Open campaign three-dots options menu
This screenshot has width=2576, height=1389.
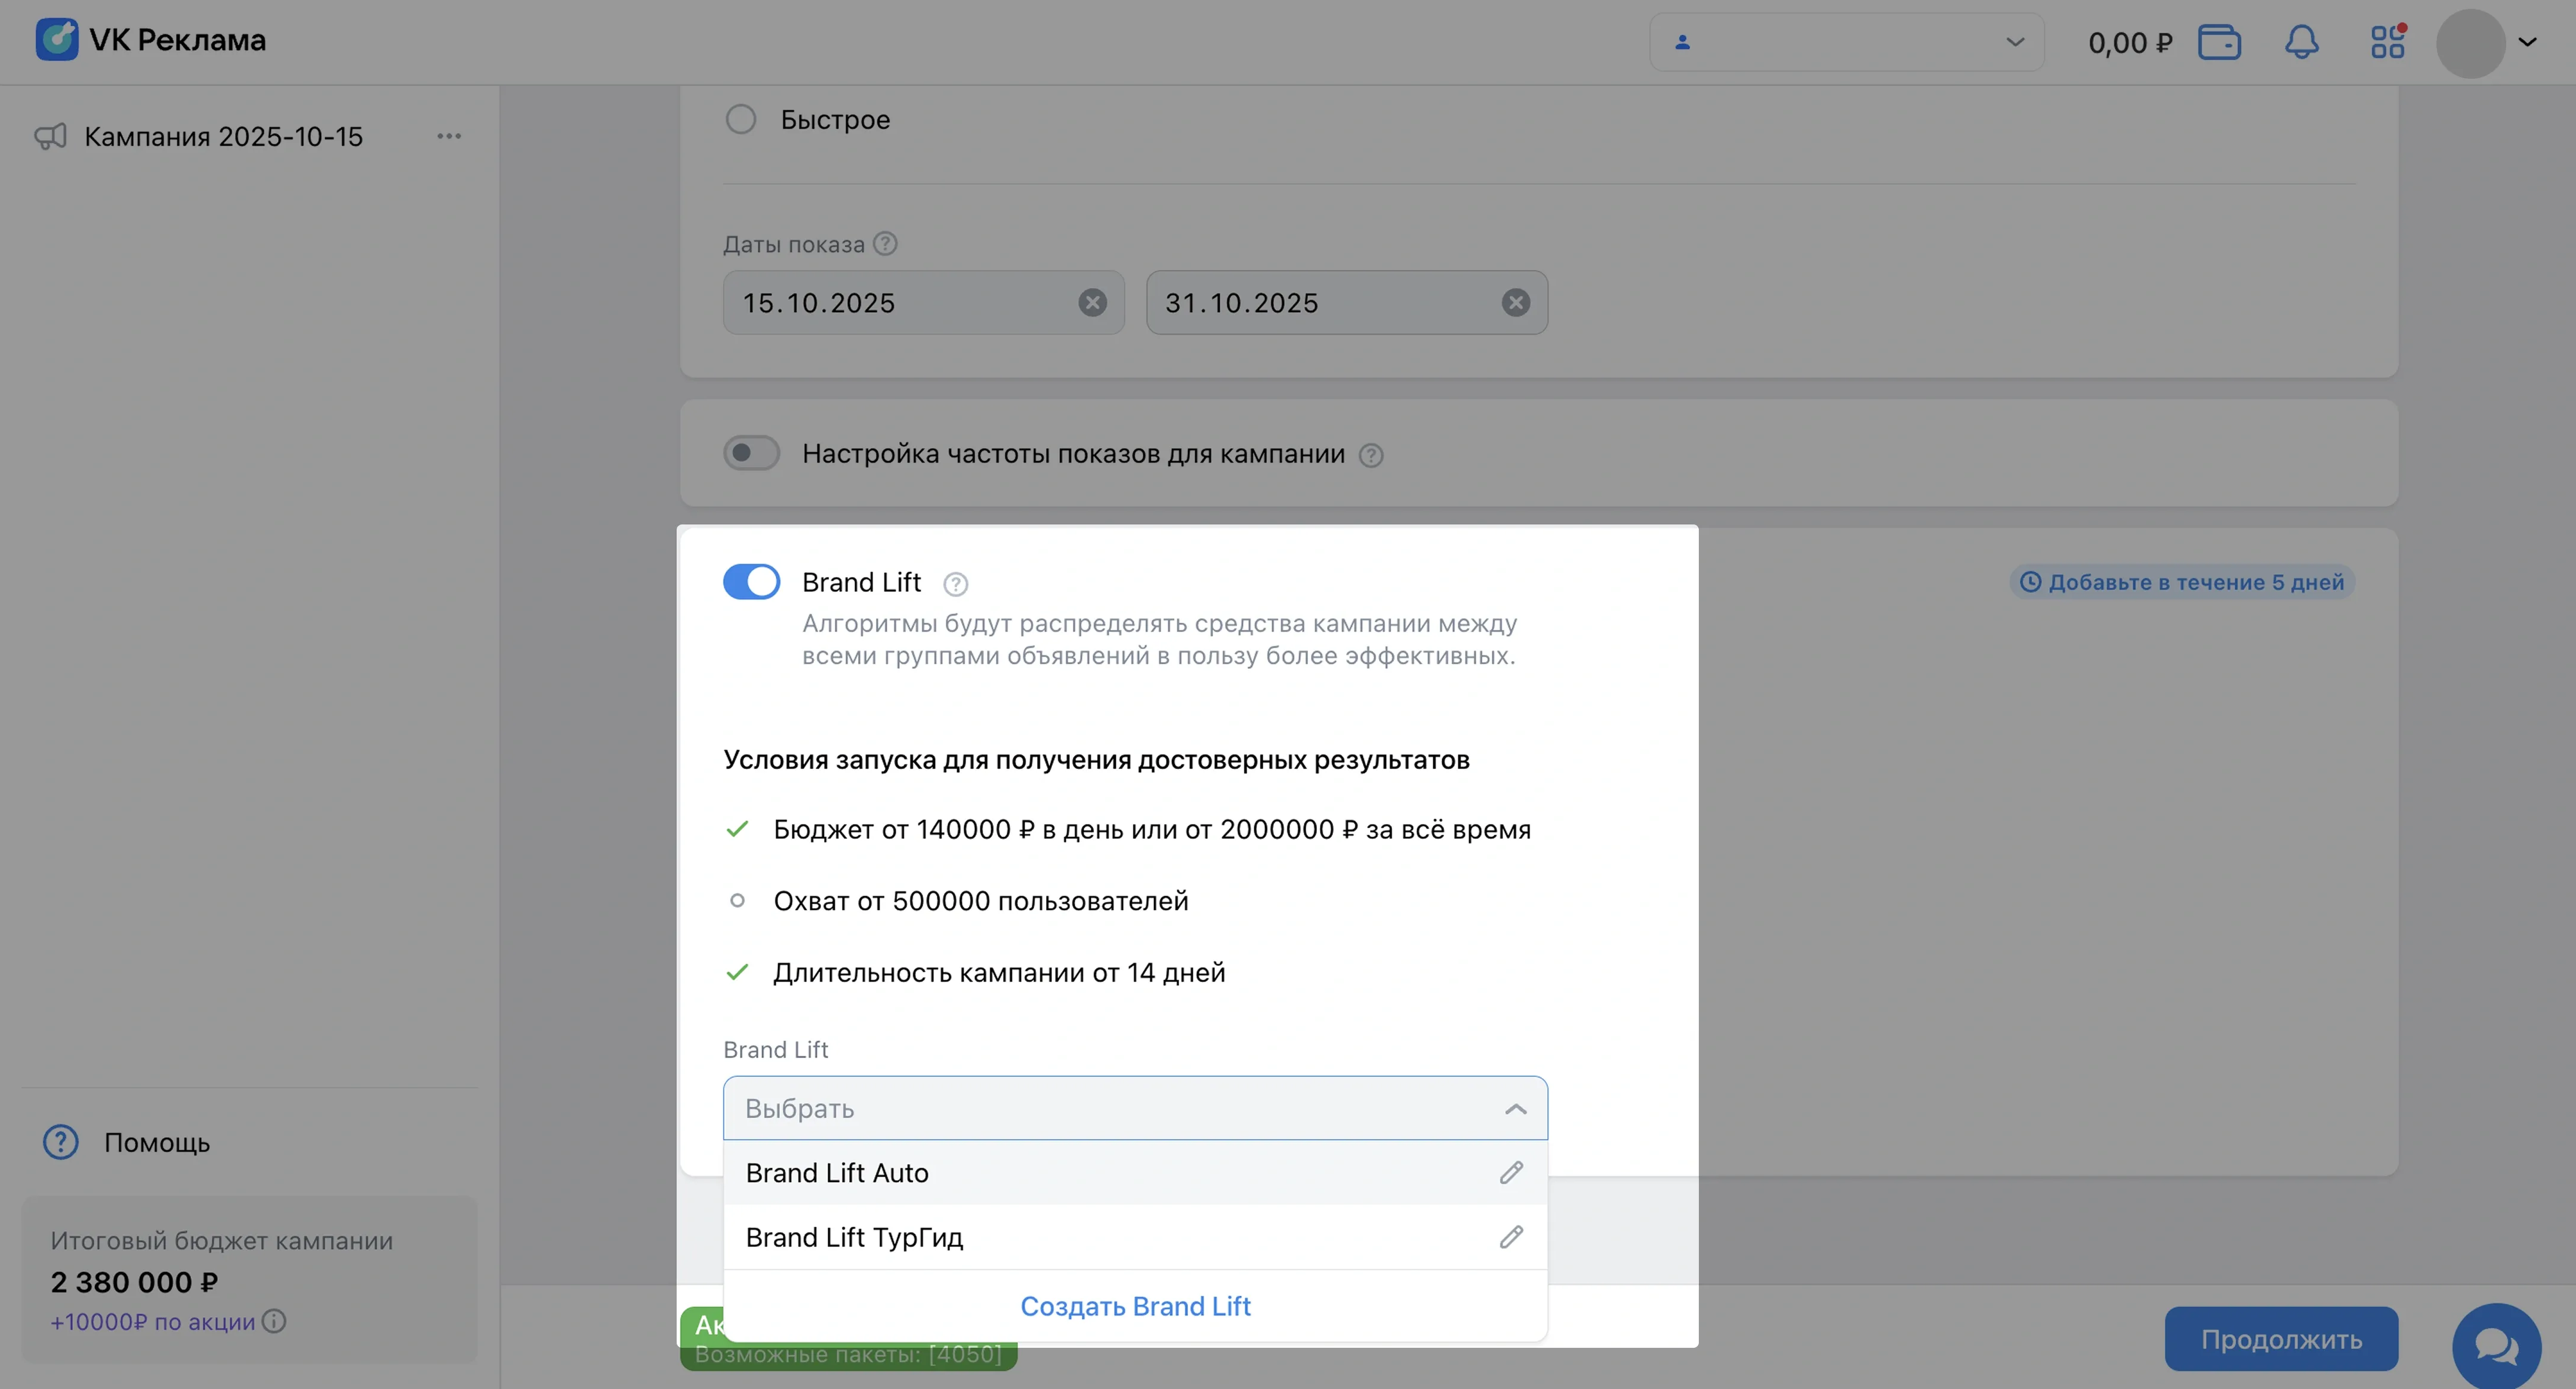coord(449,136)
